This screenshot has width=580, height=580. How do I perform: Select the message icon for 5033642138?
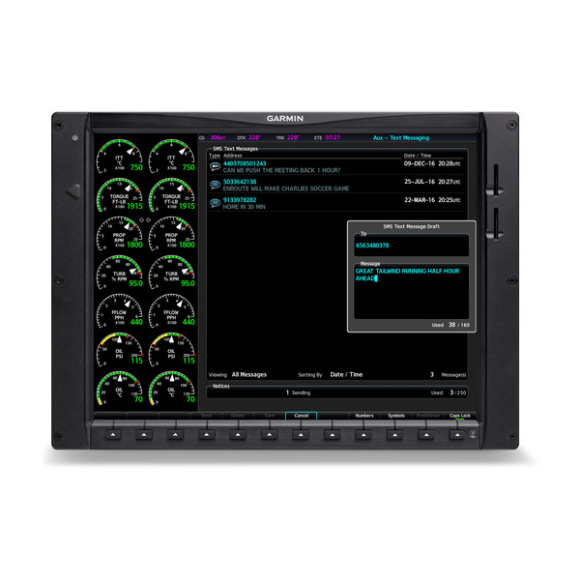[x=215, y=184]
